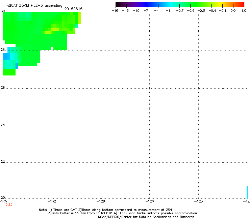
Task: Click the -4 color scale label
Action: [x=156, y=11]
